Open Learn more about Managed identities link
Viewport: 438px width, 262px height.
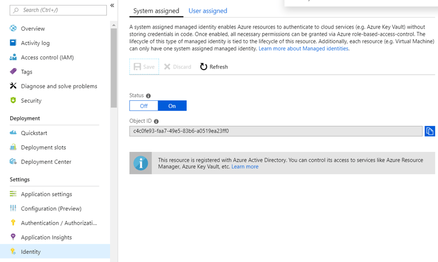pos(303,48)
